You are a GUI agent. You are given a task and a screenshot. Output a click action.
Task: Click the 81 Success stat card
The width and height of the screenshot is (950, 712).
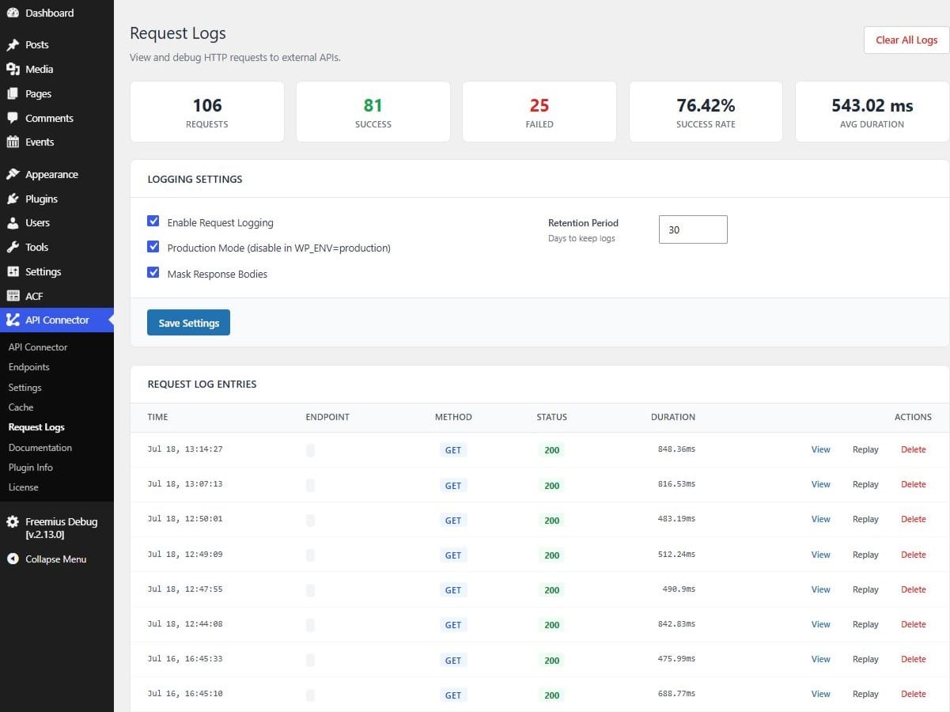tap(373, 112)
